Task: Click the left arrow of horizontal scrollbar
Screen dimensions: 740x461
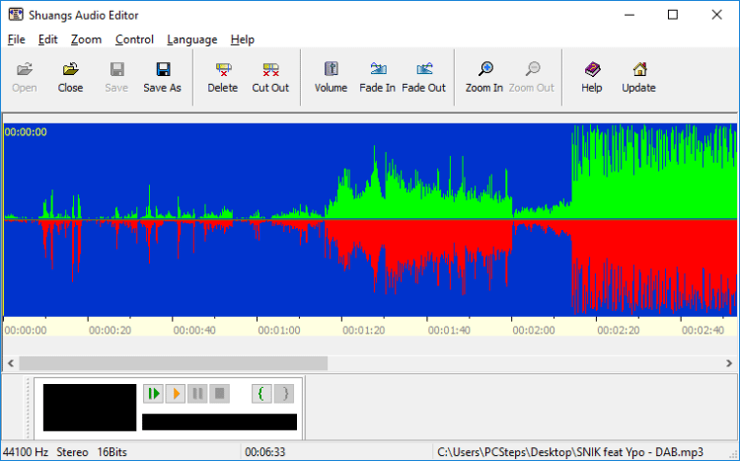Action: (x=11, y=363)
